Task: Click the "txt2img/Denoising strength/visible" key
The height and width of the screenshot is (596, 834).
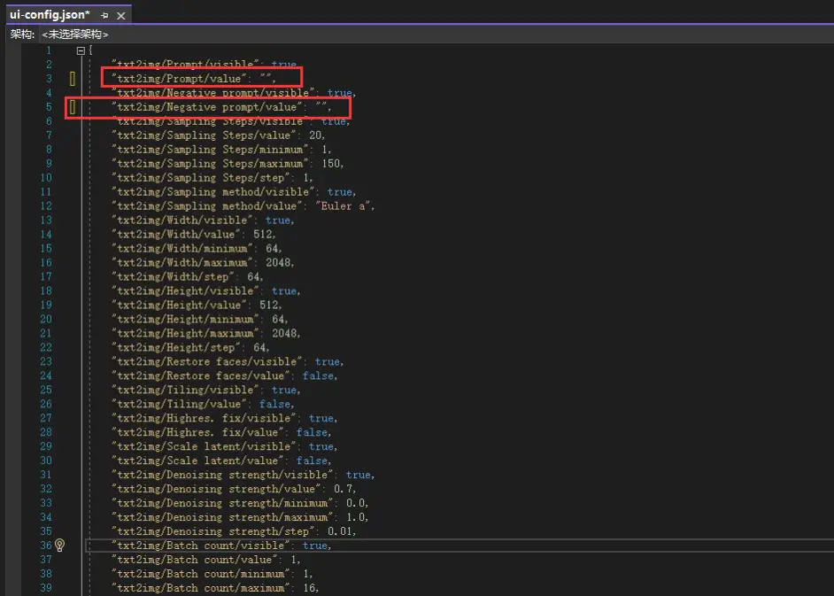Action: pos(222,475)
